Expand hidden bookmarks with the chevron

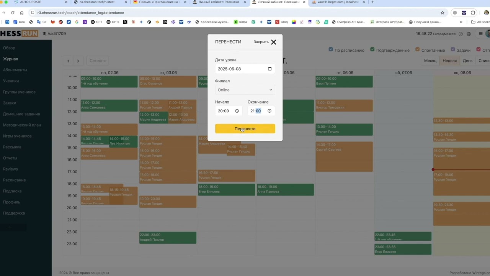(461, 22)
